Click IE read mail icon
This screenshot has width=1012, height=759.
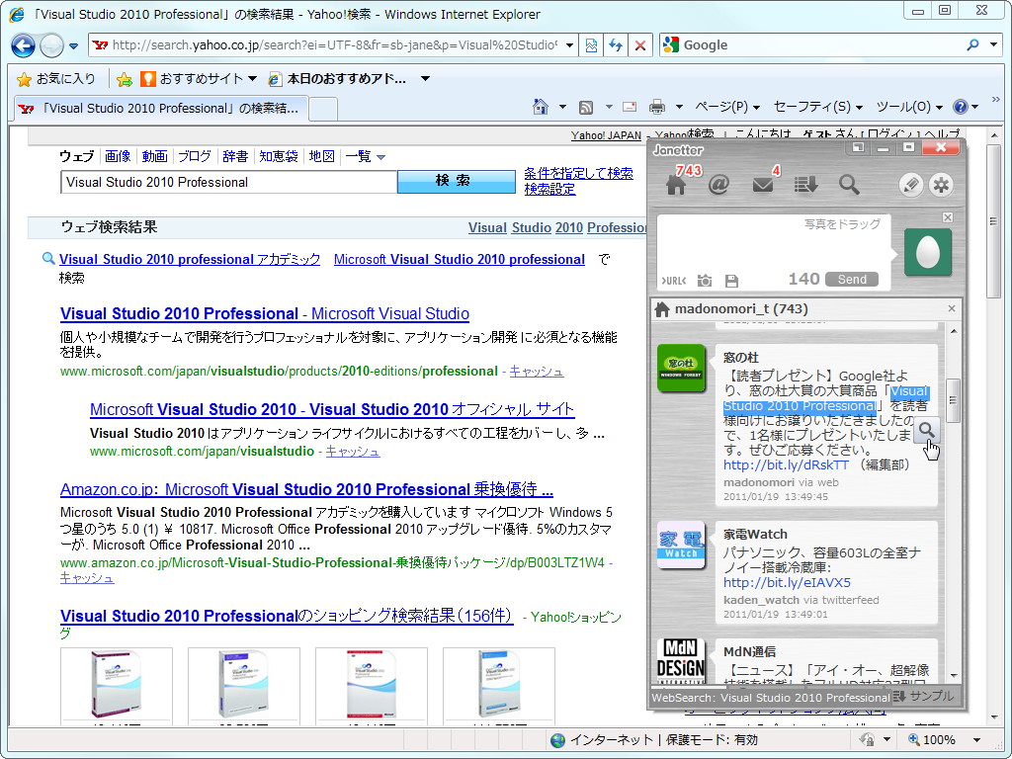point(630,107)
